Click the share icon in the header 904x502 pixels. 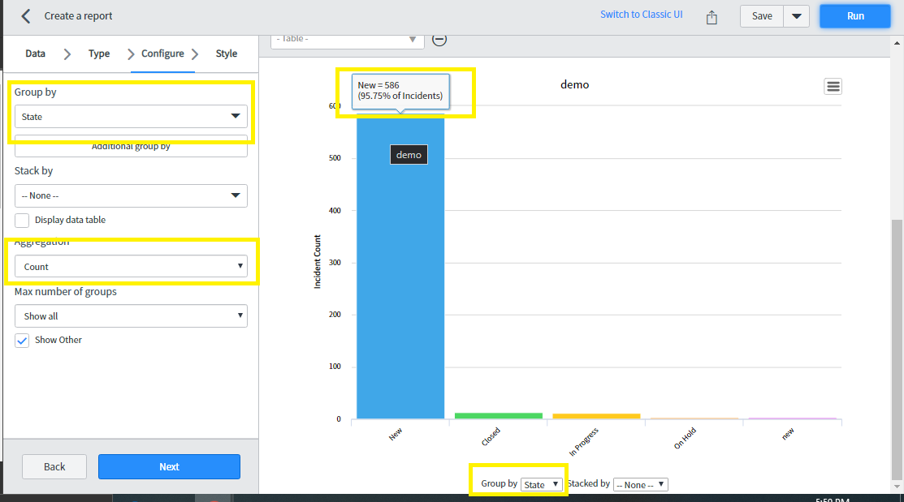(x=712, y=15)
